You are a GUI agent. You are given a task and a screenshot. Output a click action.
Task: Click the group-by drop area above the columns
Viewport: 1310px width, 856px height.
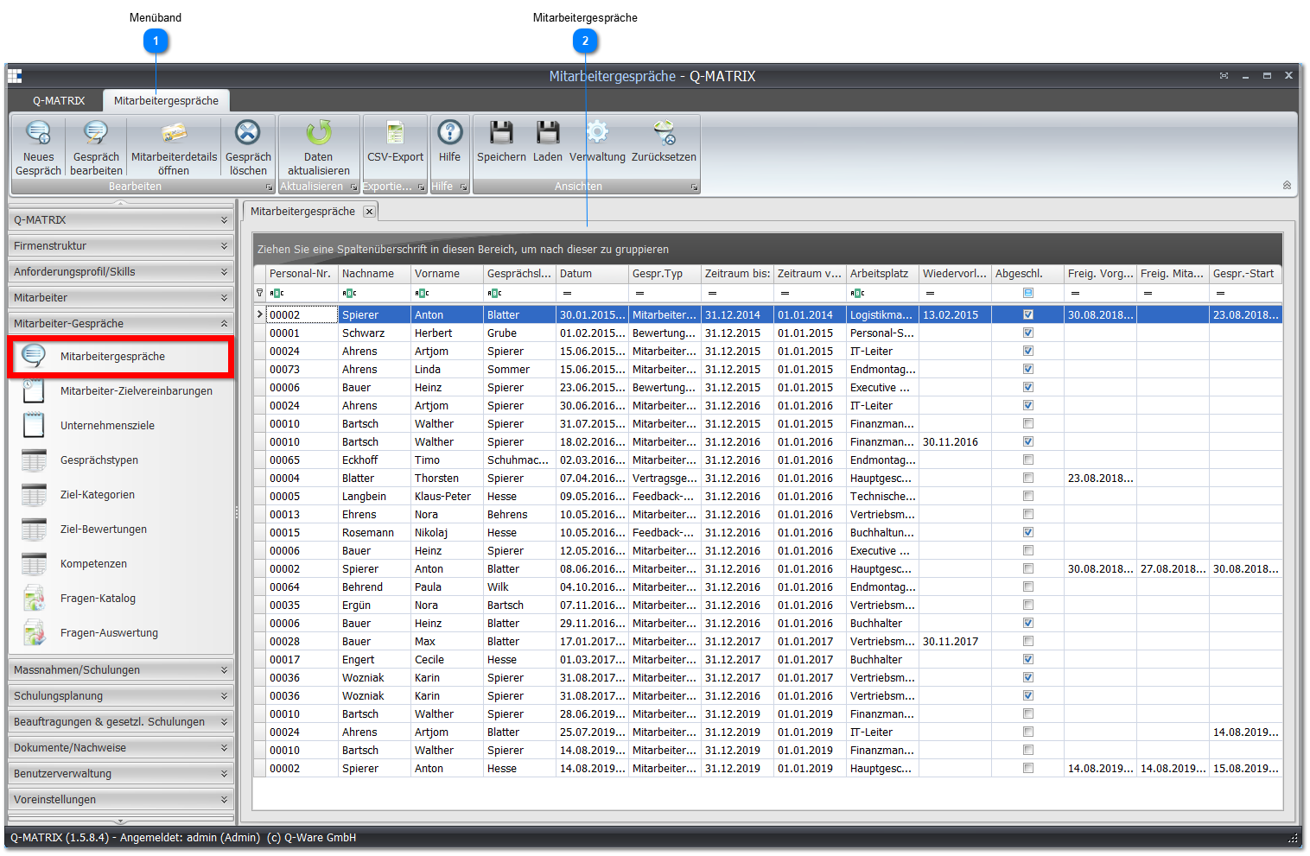(x=767, y=249)
